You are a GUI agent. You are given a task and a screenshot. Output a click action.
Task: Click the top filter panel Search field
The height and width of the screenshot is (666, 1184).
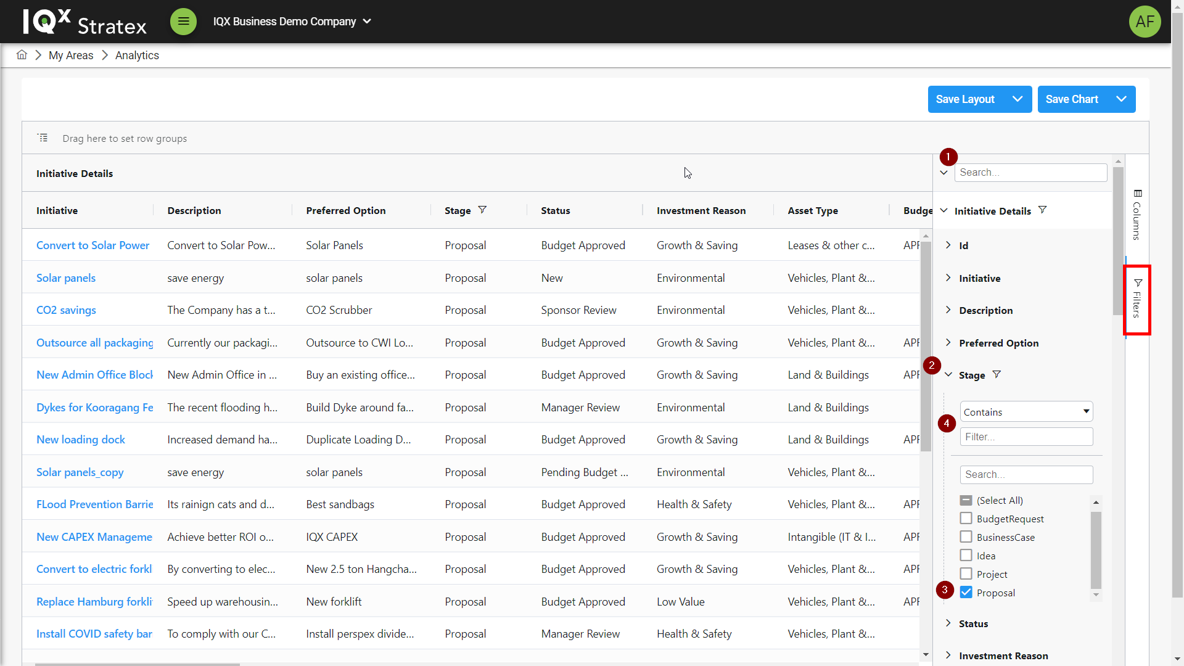[1030, 173]
